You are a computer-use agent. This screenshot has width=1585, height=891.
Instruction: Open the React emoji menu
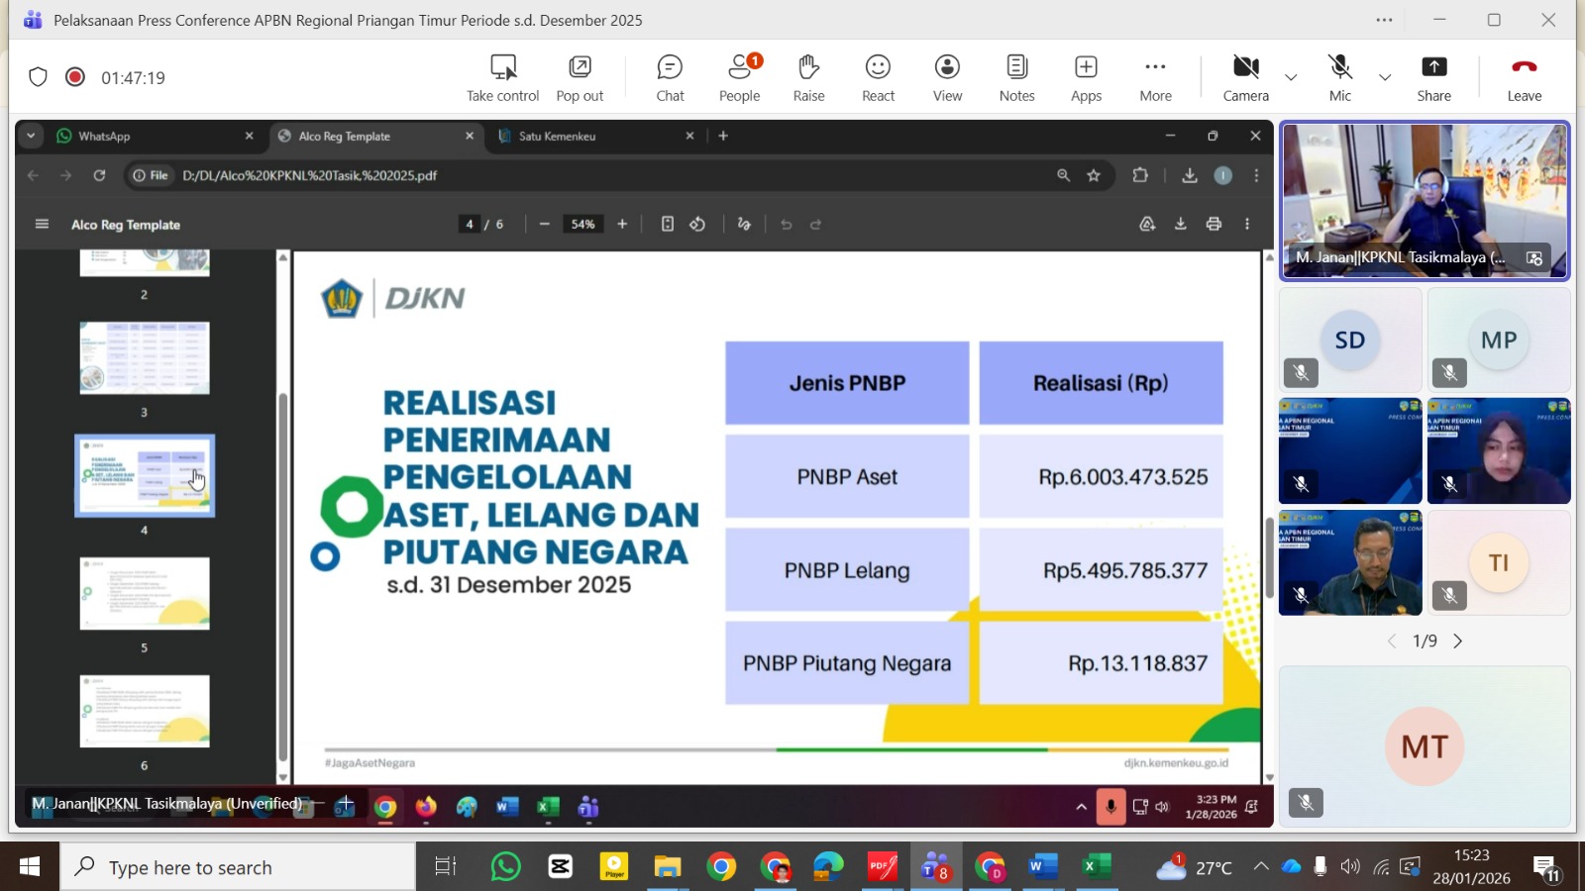878,77
